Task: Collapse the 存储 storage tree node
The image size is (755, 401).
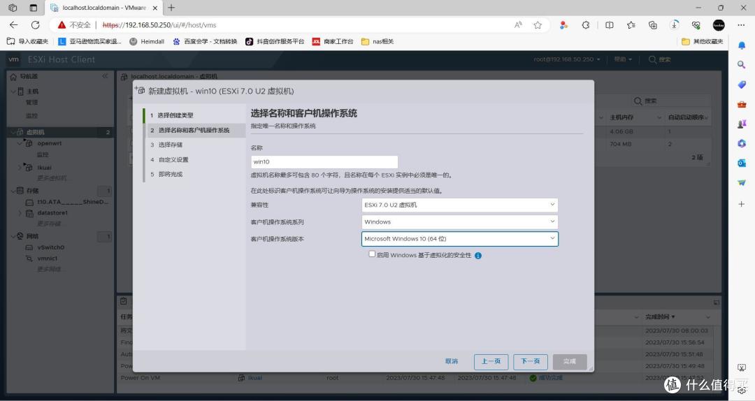Action: click(x=13, y=191)
